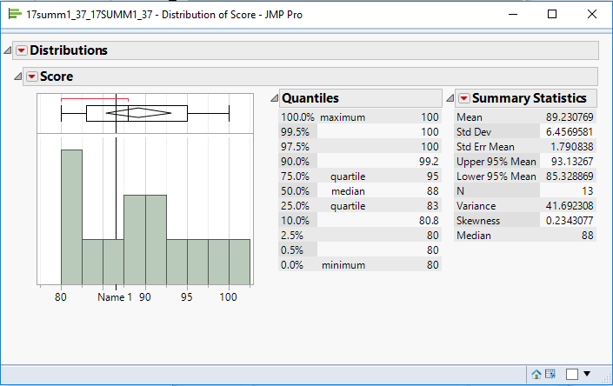Click the JMP app icon in title bar
613x386 pixels.
tap(14, 15)
